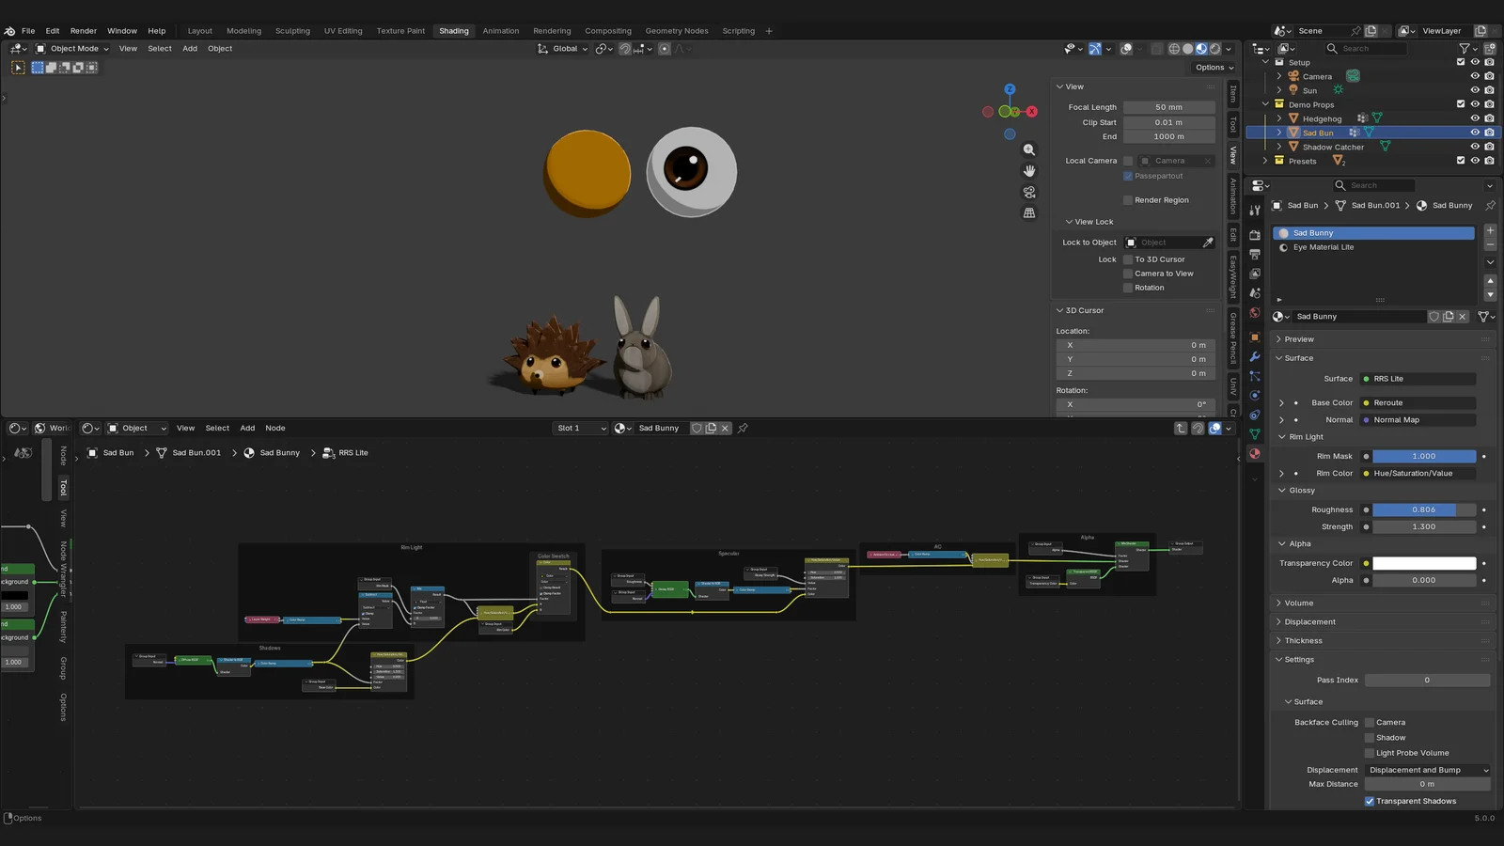Uncheck the Transparent Shadows checkbox

pyautogui.click(x=1370, y=801)
